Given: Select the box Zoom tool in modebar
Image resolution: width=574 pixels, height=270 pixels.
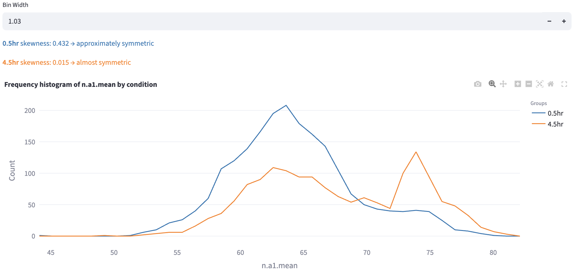Looking at the screenshot, I should [492, 84].
